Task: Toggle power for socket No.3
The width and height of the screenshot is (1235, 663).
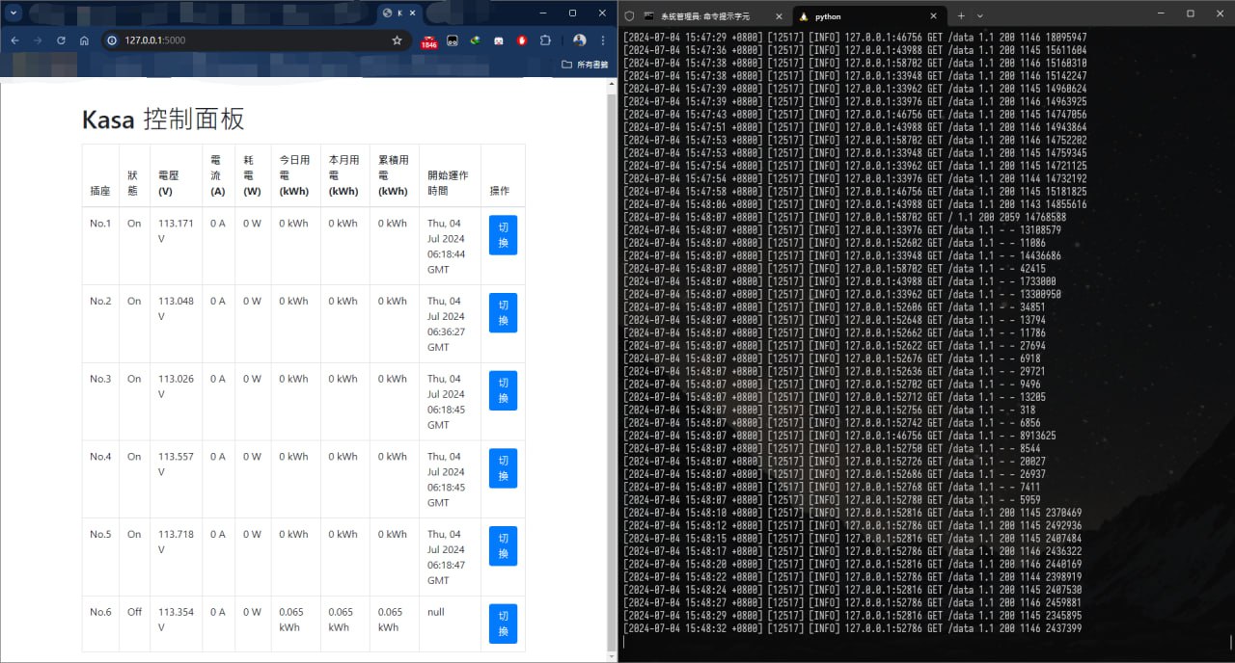Action: [x=503, y=390]
